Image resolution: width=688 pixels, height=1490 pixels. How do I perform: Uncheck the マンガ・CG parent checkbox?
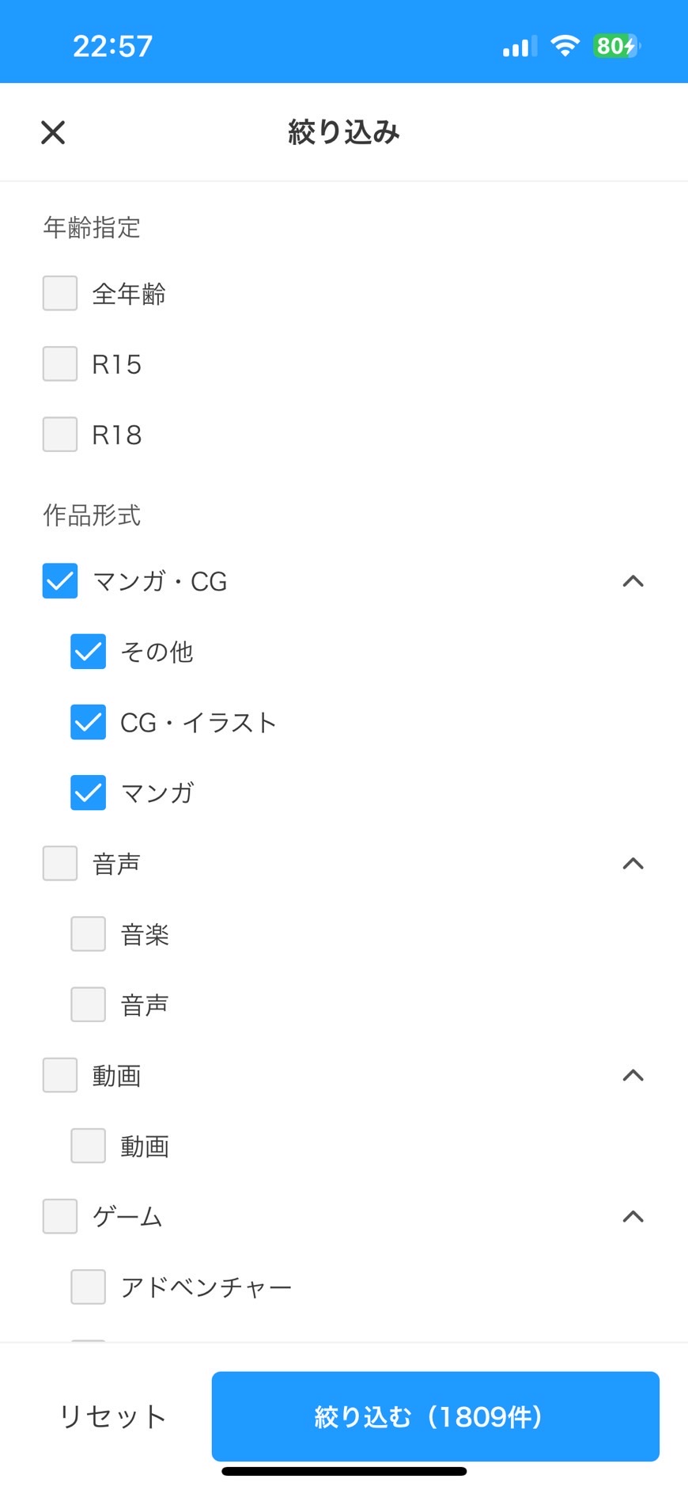[x=60, y=580]
